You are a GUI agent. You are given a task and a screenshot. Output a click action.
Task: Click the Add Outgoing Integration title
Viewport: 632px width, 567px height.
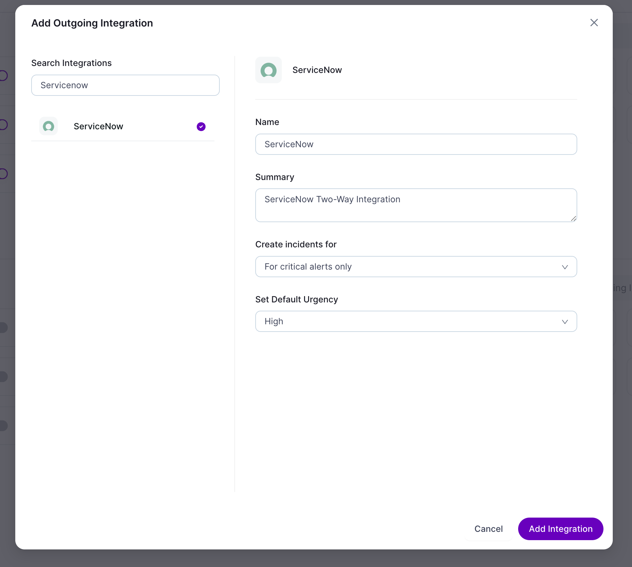pyautogui.click(x=92, y=23)
